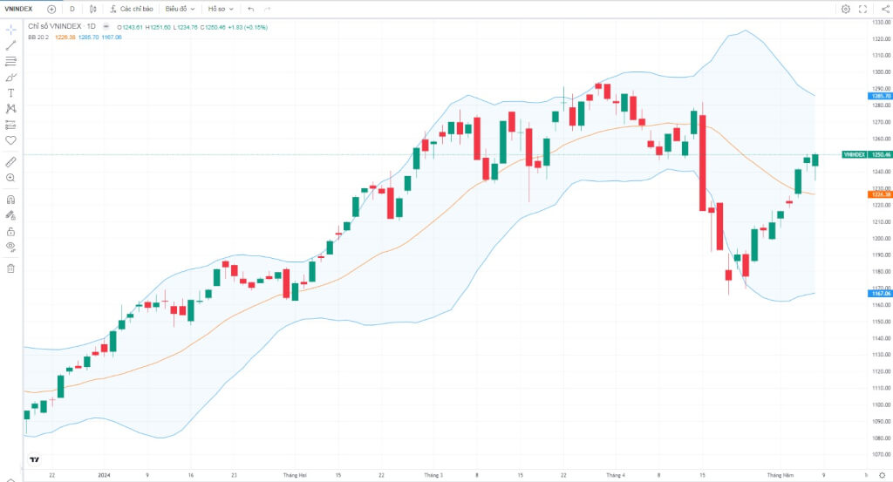Open price axis settings gear at bottom right
893x482 pixels.
pos(883,475)
